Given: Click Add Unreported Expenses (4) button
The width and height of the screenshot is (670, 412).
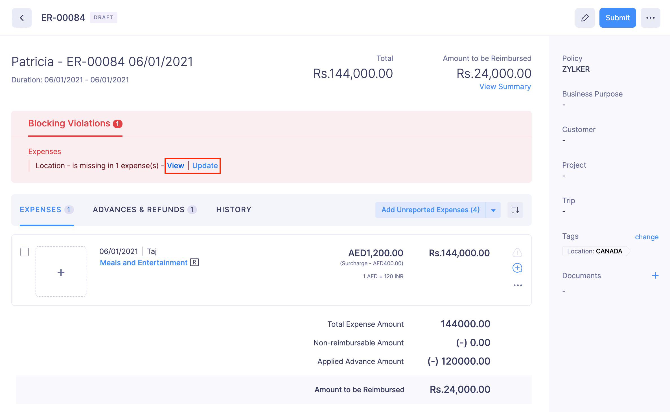Looking at the screenshot, I should coord(430,210).
